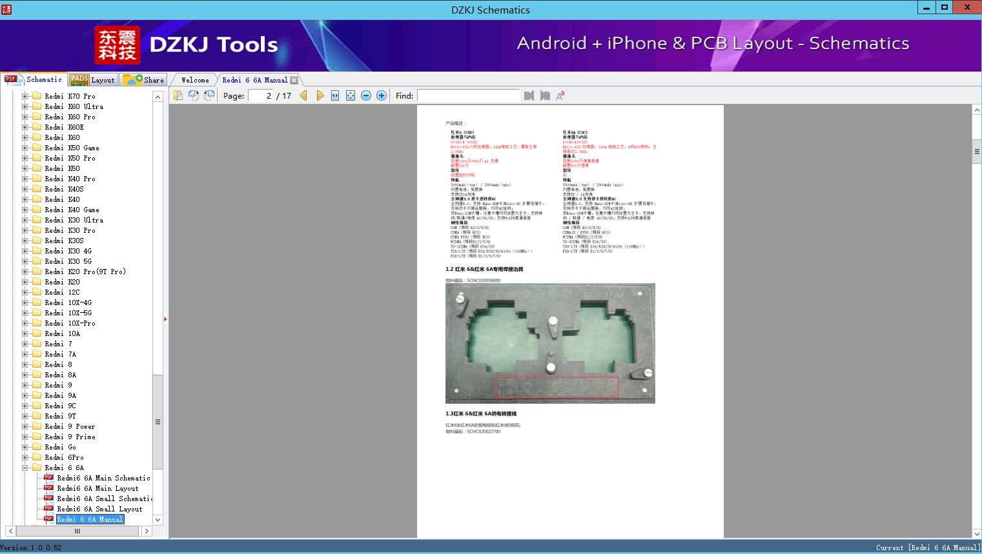Click tree horizontal scroll left arrow

point(10,531)
